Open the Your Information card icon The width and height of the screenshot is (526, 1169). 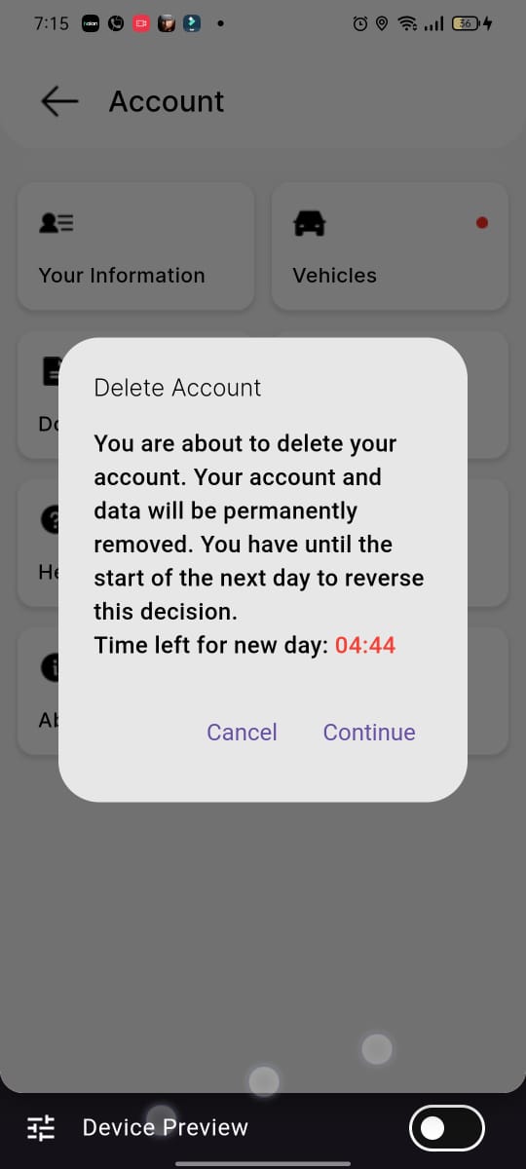click(x=56, y=223)
